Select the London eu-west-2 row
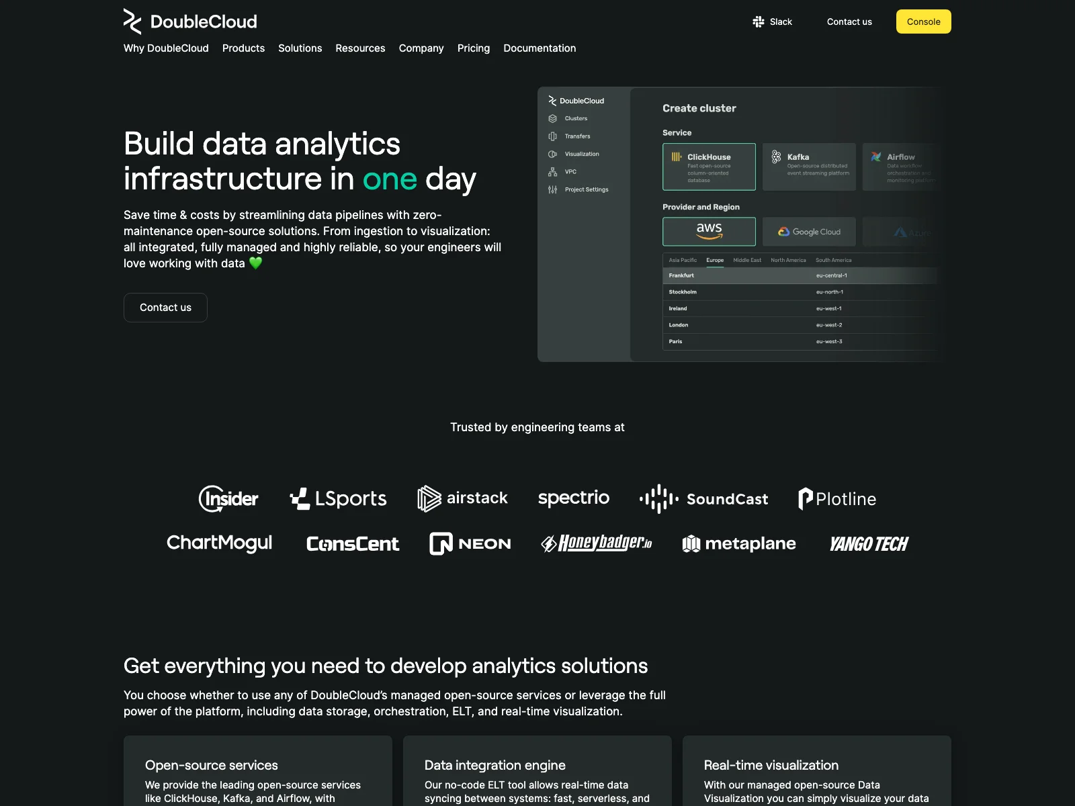The height and width of the screenshot is (806, 1075). 800,325
